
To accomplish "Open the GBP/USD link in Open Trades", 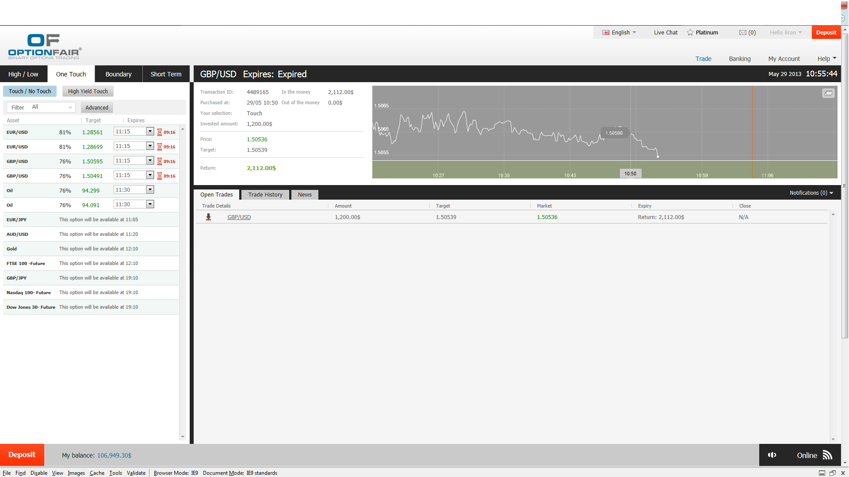I will click(x=239, y=217).
